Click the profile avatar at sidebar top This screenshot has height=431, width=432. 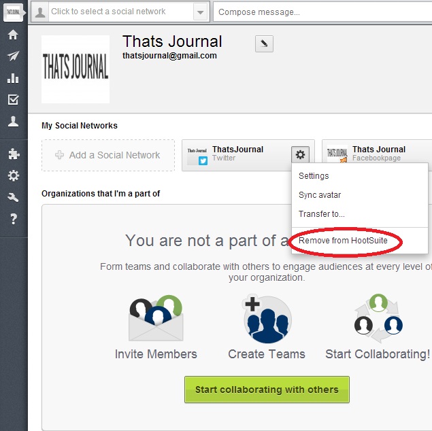click(x=13, y=12)
